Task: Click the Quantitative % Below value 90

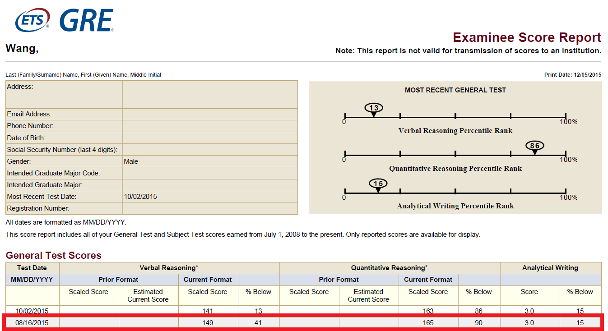Action: (478, 323)
